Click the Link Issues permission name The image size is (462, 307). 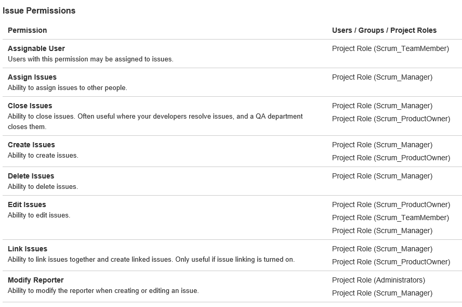coord(28,249)
